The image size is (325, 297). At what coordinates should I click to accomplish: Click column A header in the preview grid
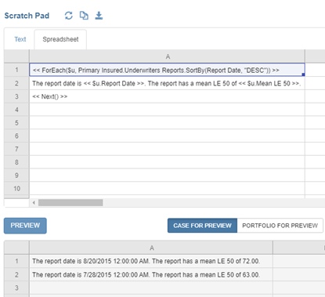[151, 248]
